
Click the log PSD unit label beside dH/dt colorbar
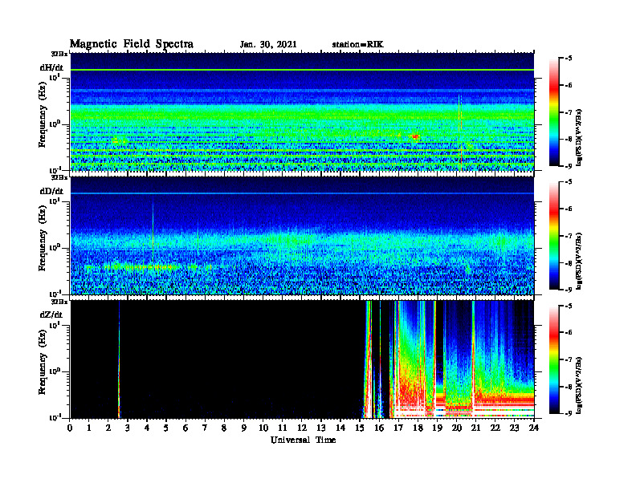coord(580,137)
